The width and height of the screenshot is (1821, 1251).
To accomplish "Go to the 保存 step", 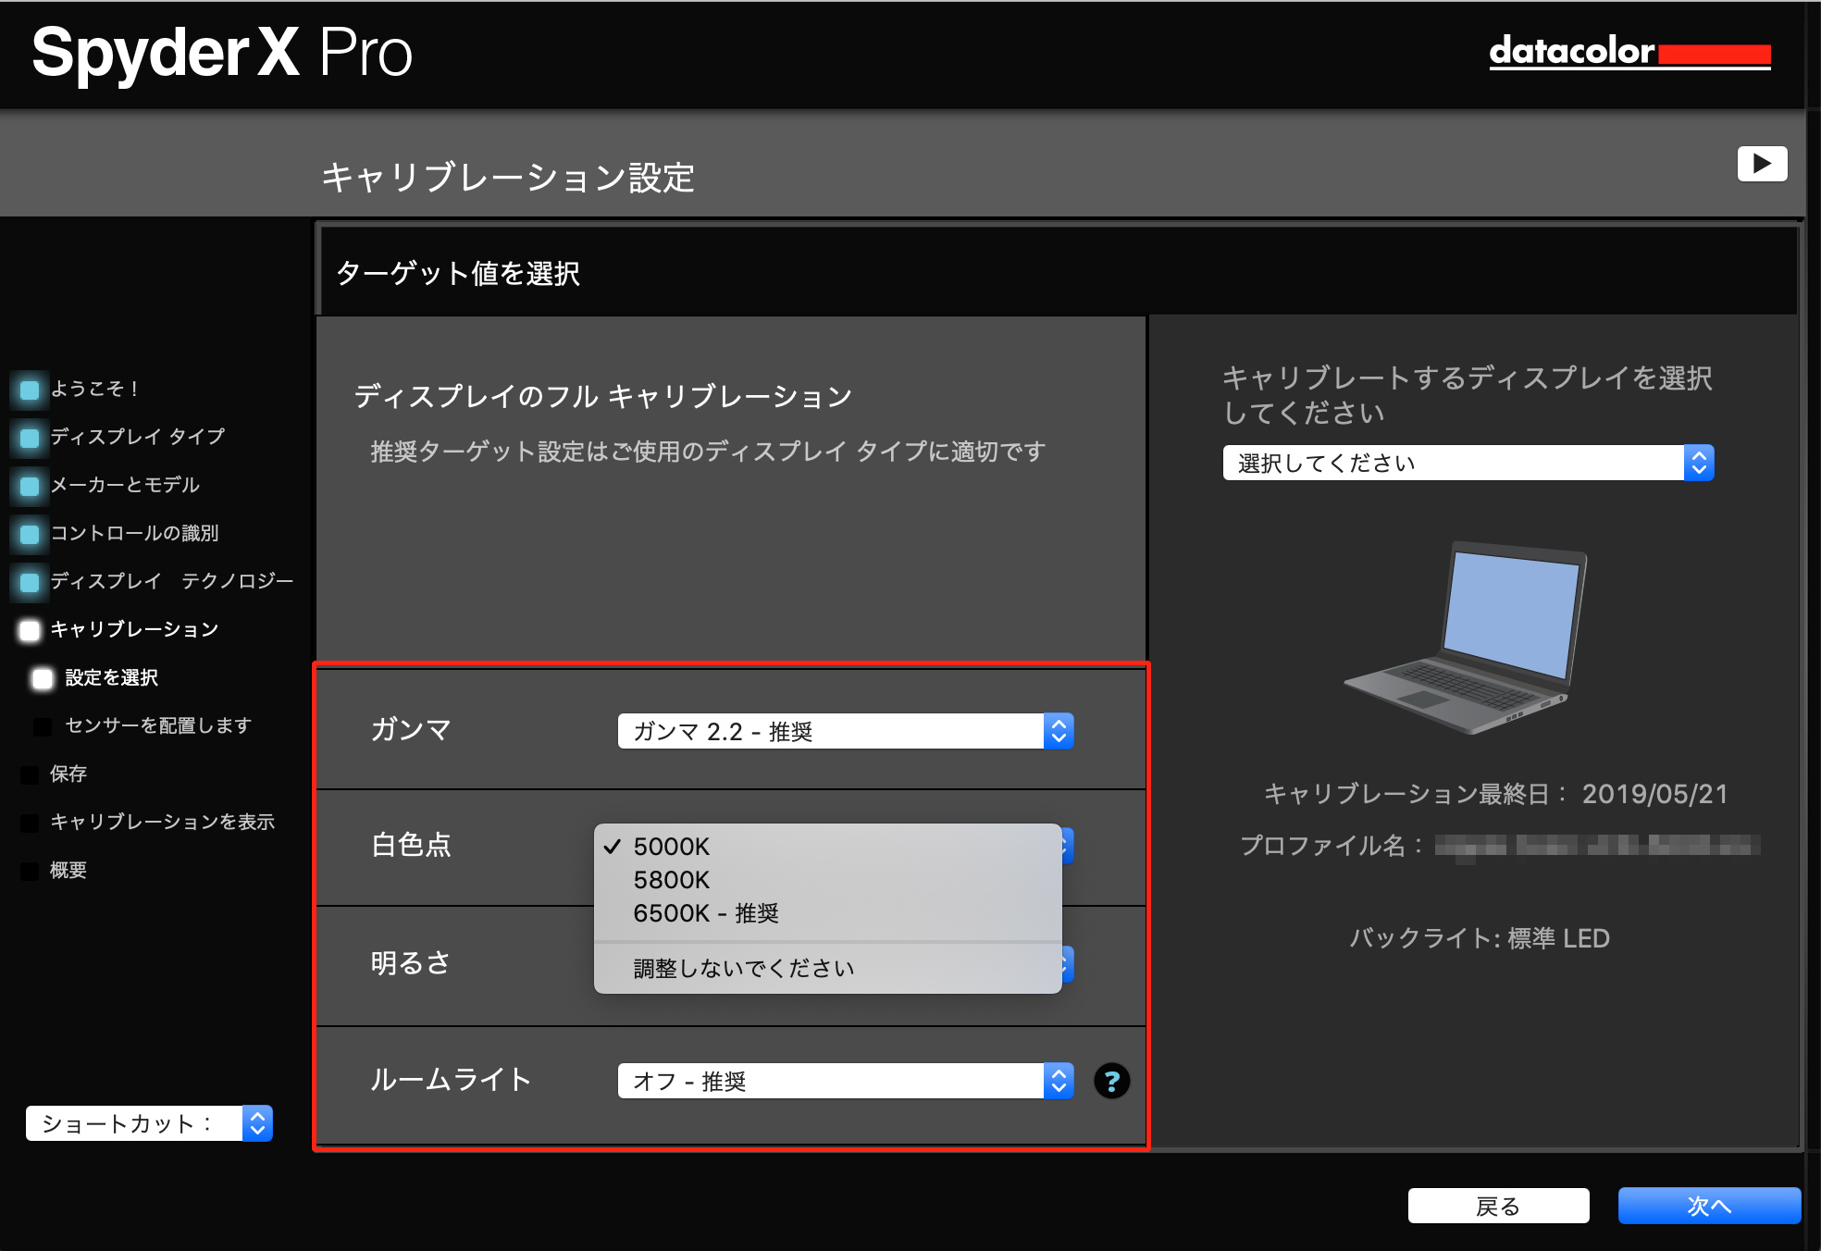I will coord(56,774).
